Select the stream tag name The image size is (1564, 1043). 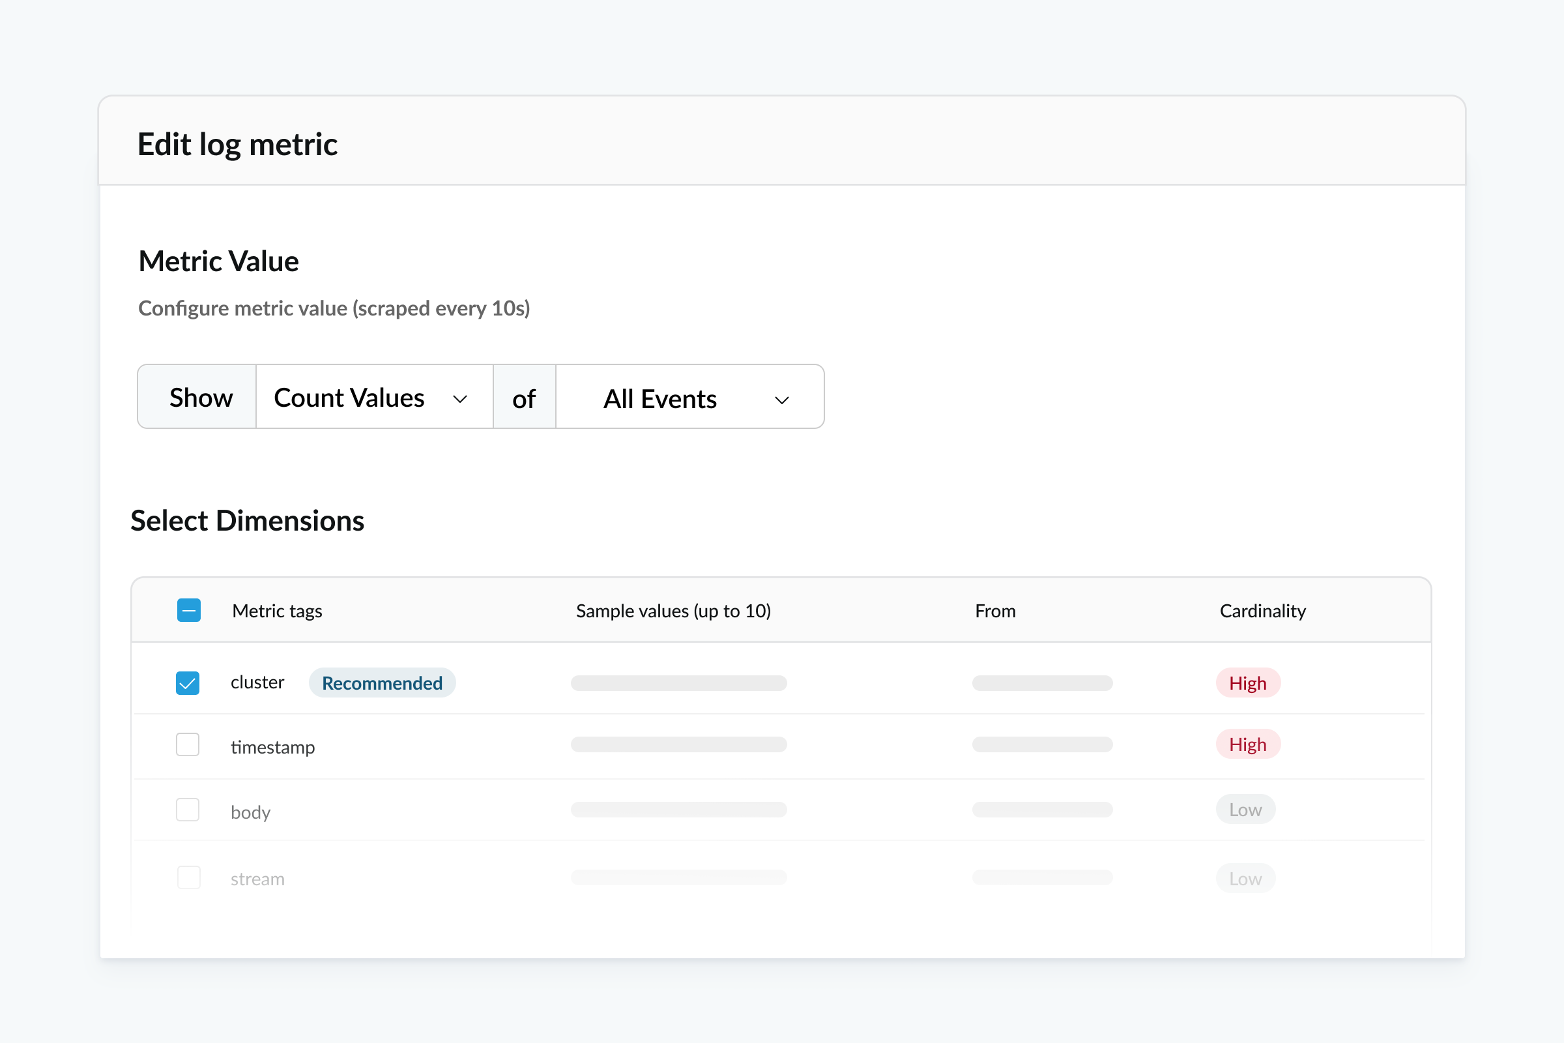257,879
